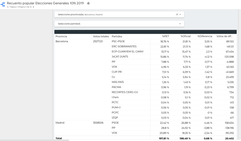
Task: Click the %Oficial column header
Action: coord(185,36)
